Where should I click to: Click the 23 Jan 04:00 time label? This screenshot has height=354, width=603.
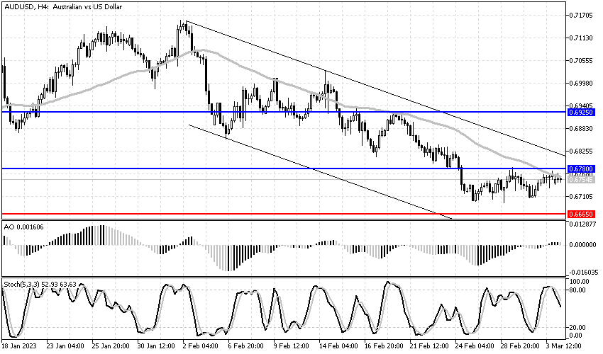pos(66,346)
